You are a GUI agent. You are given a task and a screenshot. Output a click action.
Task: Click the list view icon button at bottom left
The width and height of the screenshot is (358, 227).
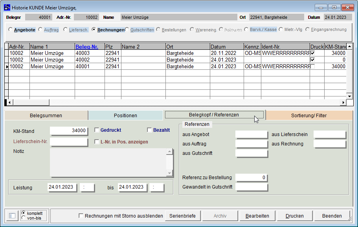click(x=12, y=216)
